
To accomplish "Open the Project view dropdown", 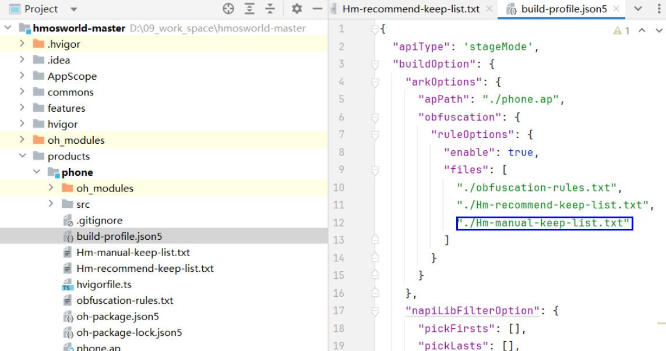I will pos(73,9).
